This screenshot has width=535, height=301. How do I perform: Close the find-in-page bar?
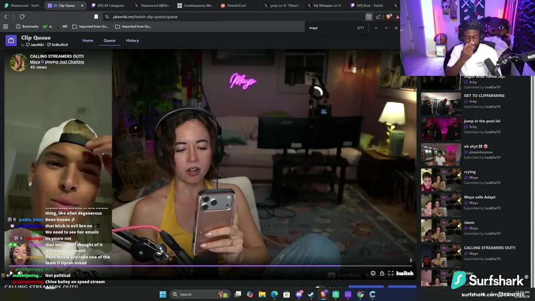(x=396, y=28)
